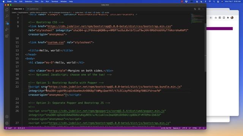Open notifications bell in status bar

point(204,128)
